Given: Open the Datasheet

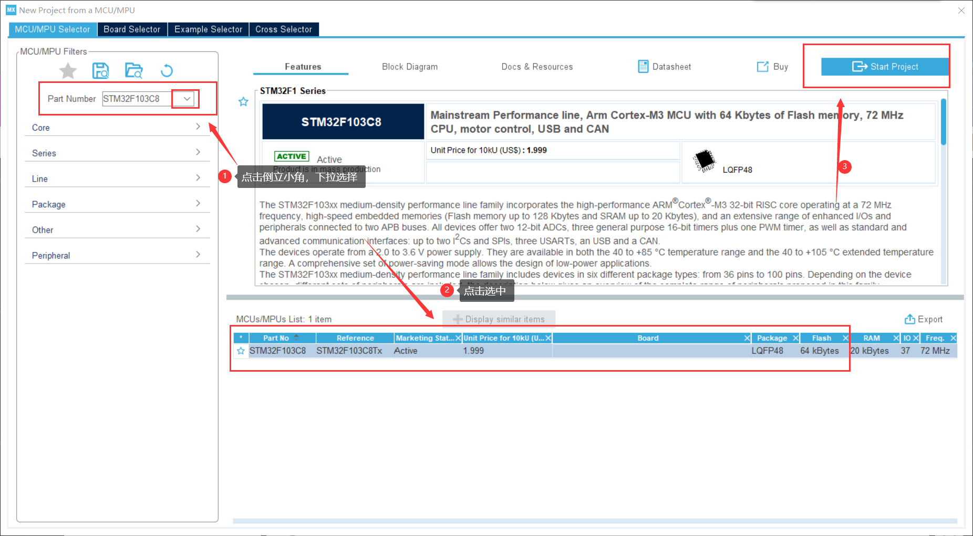Looking at the screenshot, I should point(665,67).
